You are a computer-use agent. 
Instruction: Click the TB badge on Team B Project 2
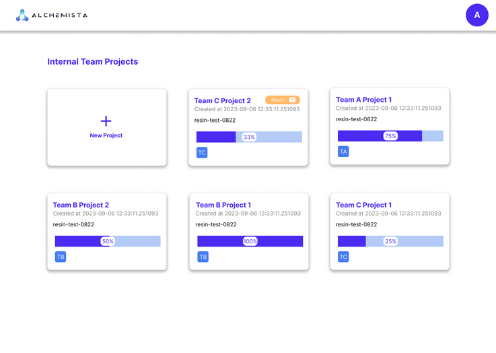[x=61, y=257]
